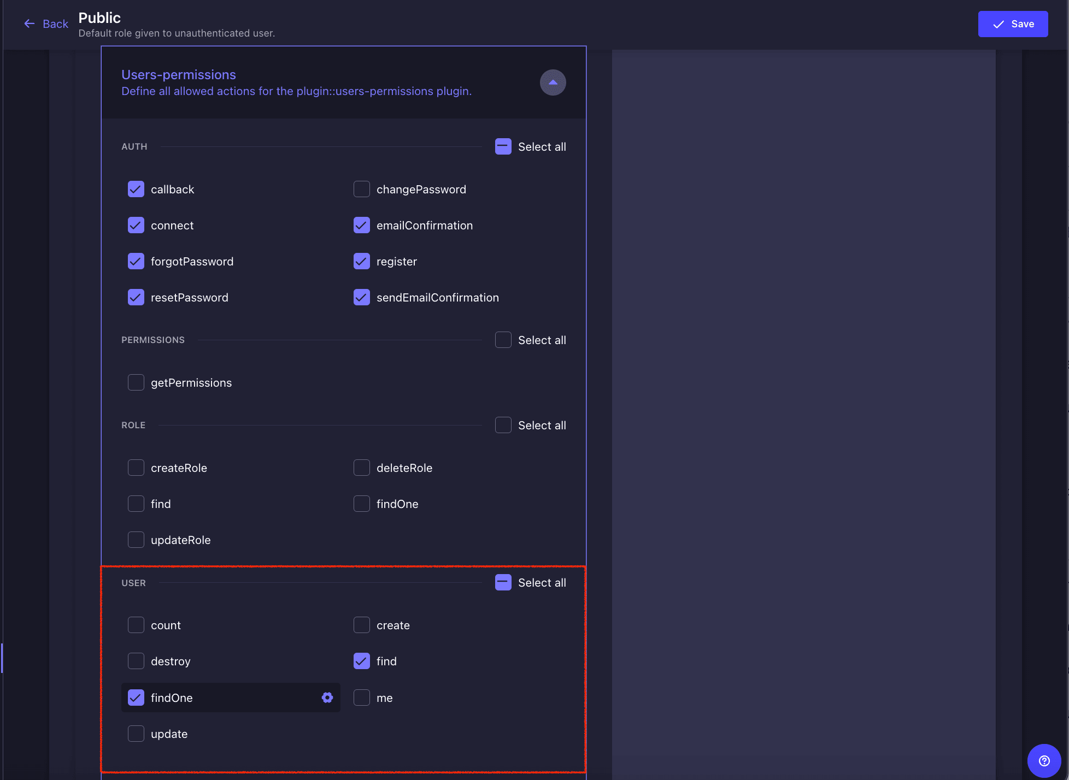The height and width of the screenshot is (780, 1069).
Task: Click the ROLE section label
Action: pos(133,425)
